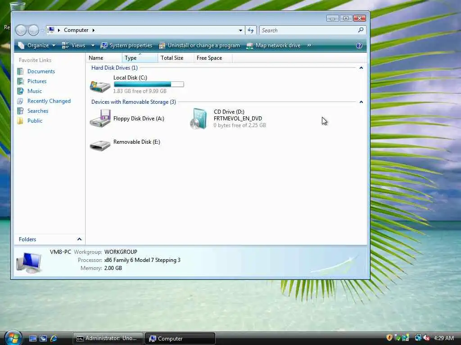Click the Searches favorite link icon
461x345 pixels.
(20, 111)
